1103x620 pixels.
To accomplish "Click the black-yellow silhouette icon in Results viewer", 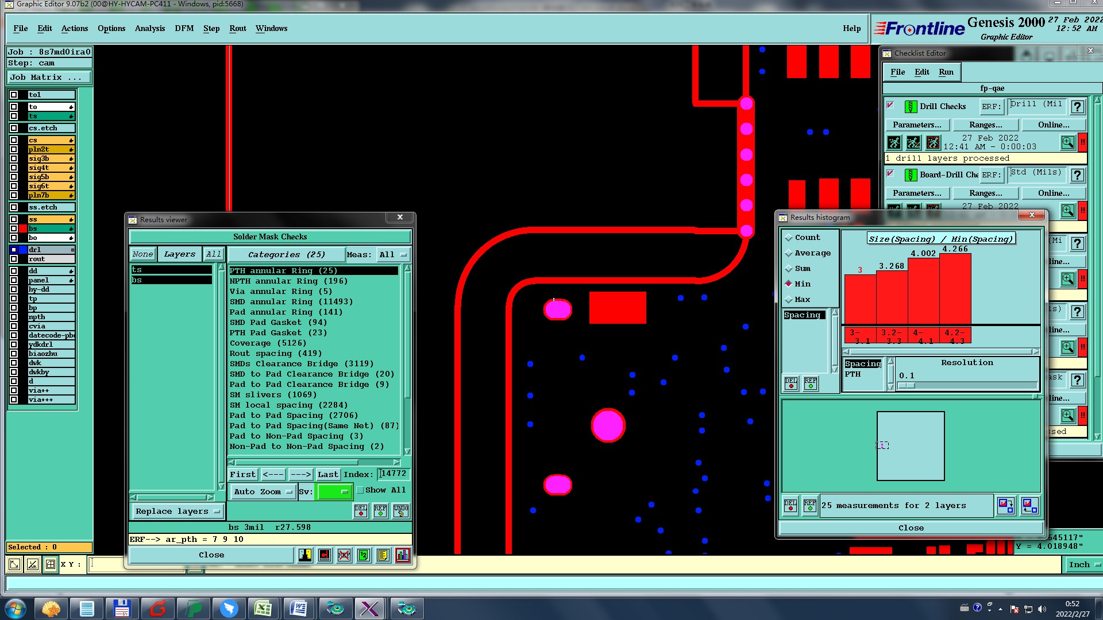I will coord(305,555).
